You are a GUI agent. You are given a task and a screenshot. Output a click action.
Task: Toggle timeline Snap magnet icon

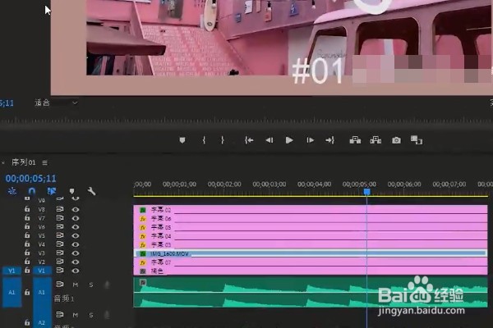tap(32, 191)
